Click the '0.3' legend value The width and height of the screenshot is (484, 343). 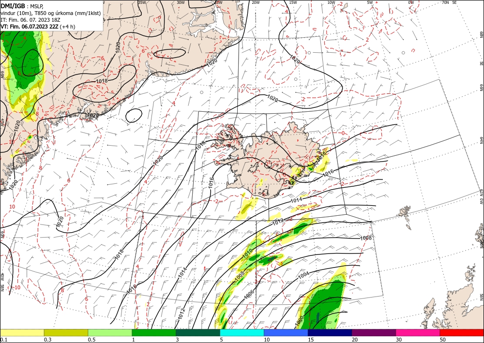(47, 340)
